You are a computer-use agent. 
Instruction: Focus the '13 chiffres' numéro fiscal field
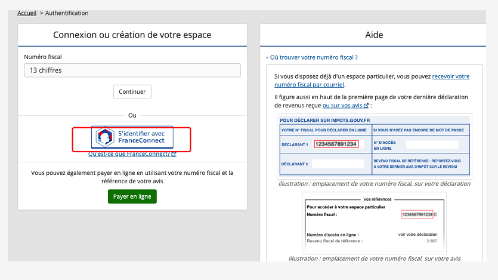[132, 70]
